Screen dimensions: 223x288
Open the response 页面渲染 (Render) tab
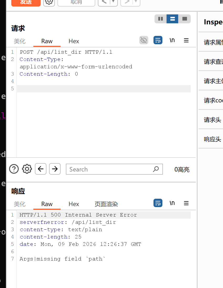106,204
